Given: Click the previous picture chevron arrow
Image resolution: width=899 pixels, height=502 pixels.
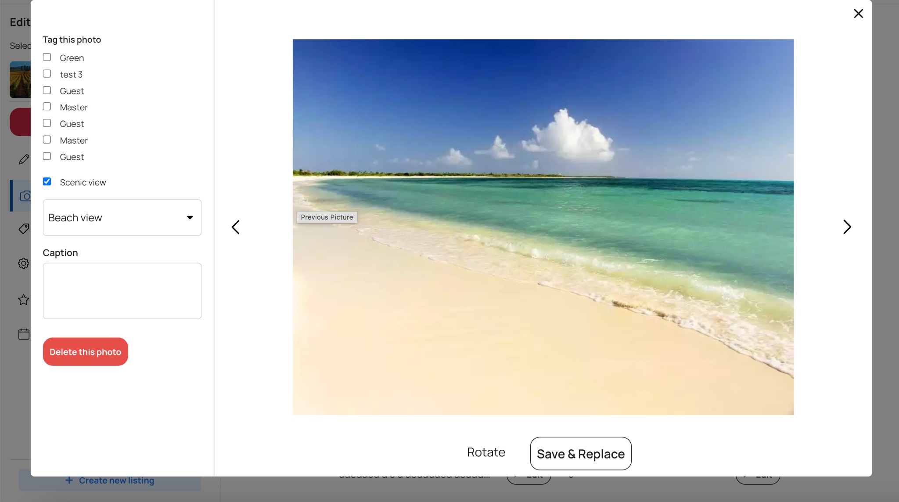Looking at the screenshot, I should pyautogui.click(x=236, y=227).
